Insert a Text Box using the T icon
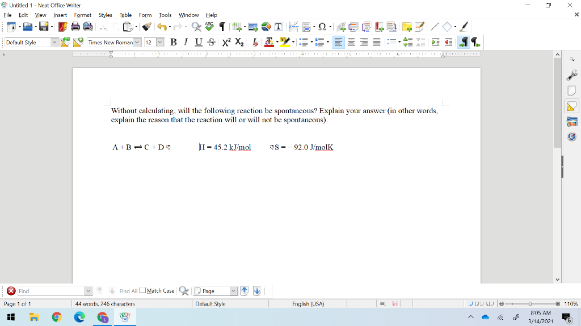Screen dimensions: 581x326 point(278,26)
